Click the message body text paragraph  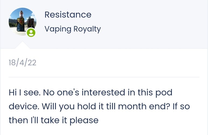pos(99,106)
